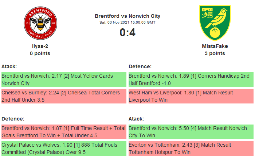The image size is (255, 167).
Task: Click the 3 points label
Action: click(215, 53)
